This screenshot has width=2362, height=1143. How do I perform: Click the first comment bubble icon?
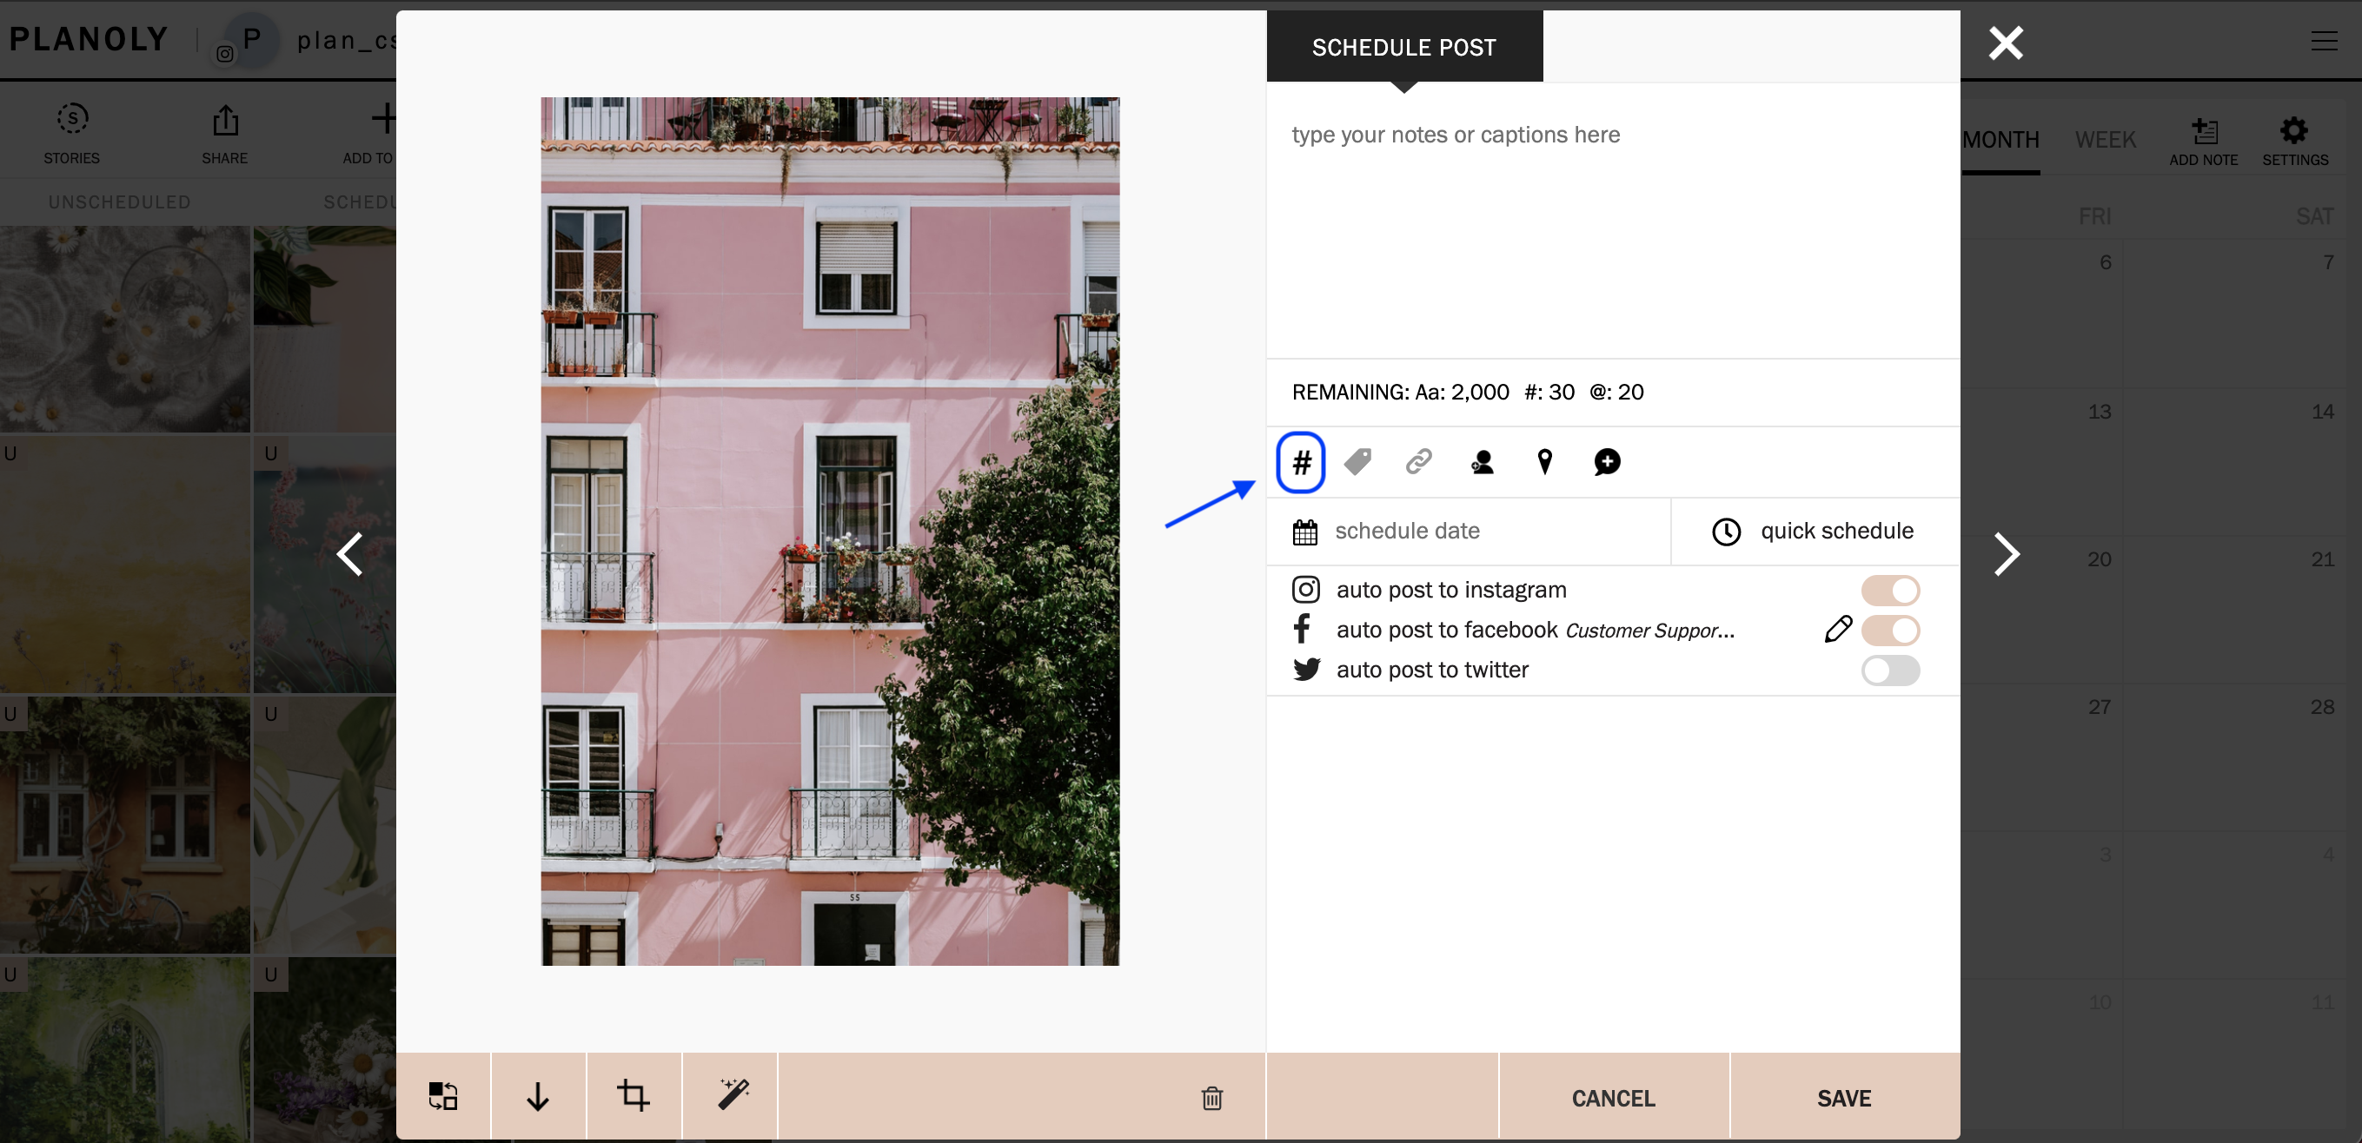coord(1608,462)
